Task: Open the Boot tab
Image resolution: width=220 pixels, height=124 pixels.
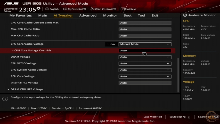Action: click(x=127, y=16)
